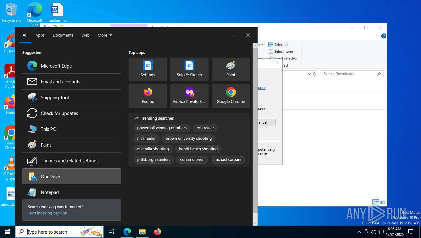Switch Explorer to large icons view

point(383,203)
